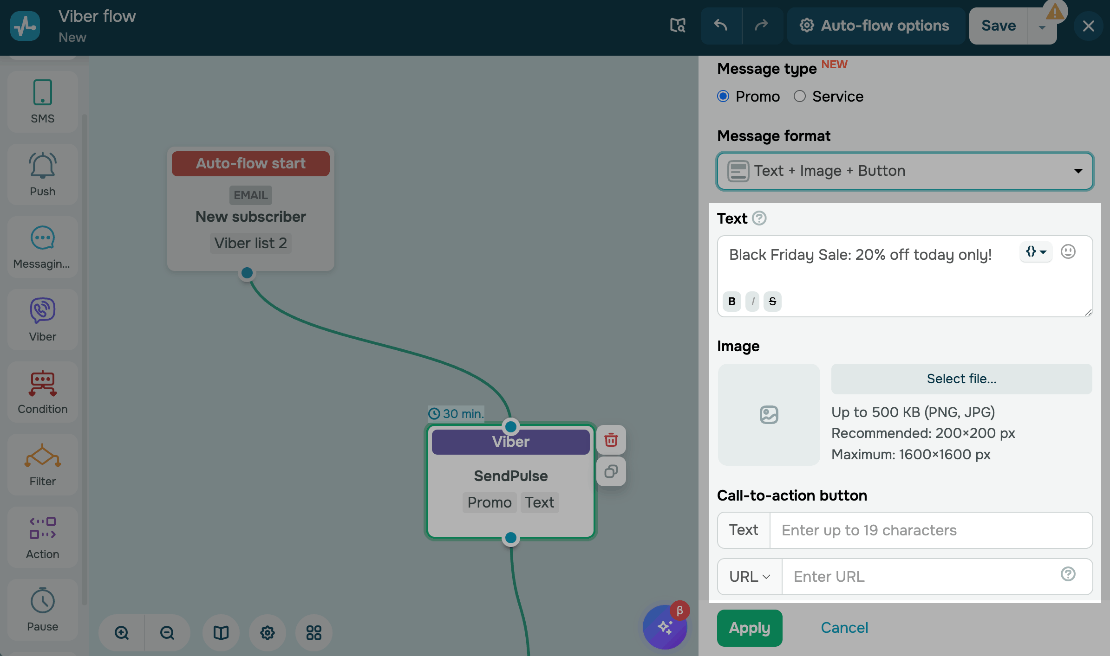The image size is (1110, 656).
Task: Open the emoji picker in the text field
Action: [1068, 252]
